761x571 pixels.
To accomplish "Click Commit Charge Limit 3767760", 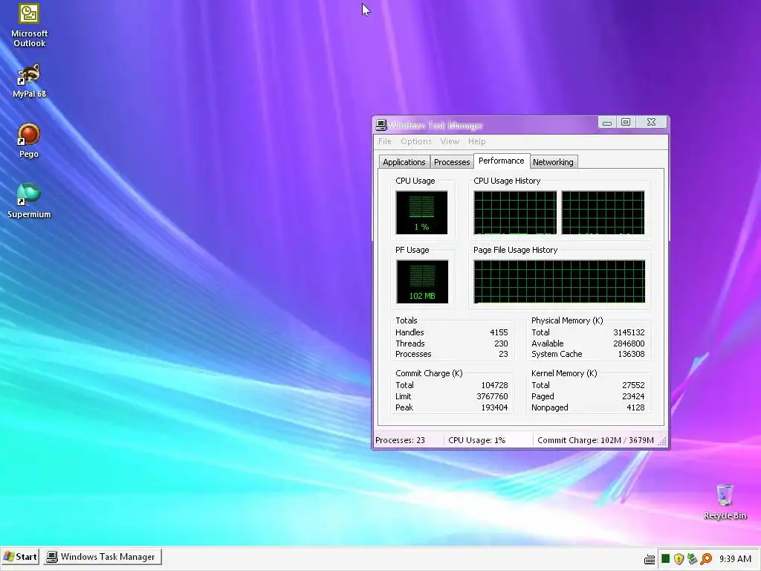I will click(x=492, y=396).
